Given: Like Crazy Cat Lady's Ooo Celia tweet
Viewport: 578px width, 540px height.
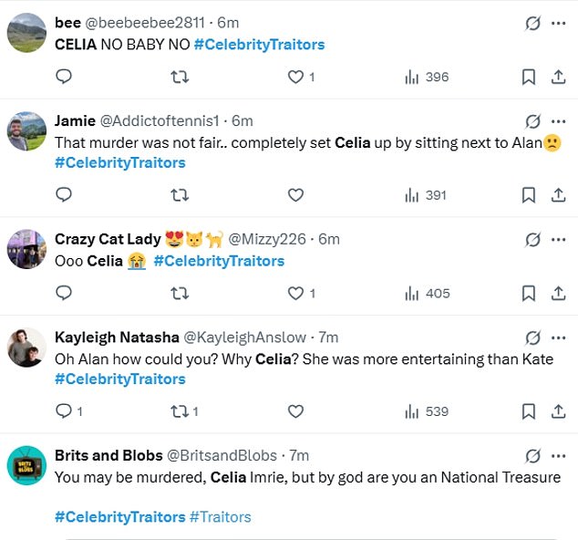Looking at the screenshot, I should [295, 294].
